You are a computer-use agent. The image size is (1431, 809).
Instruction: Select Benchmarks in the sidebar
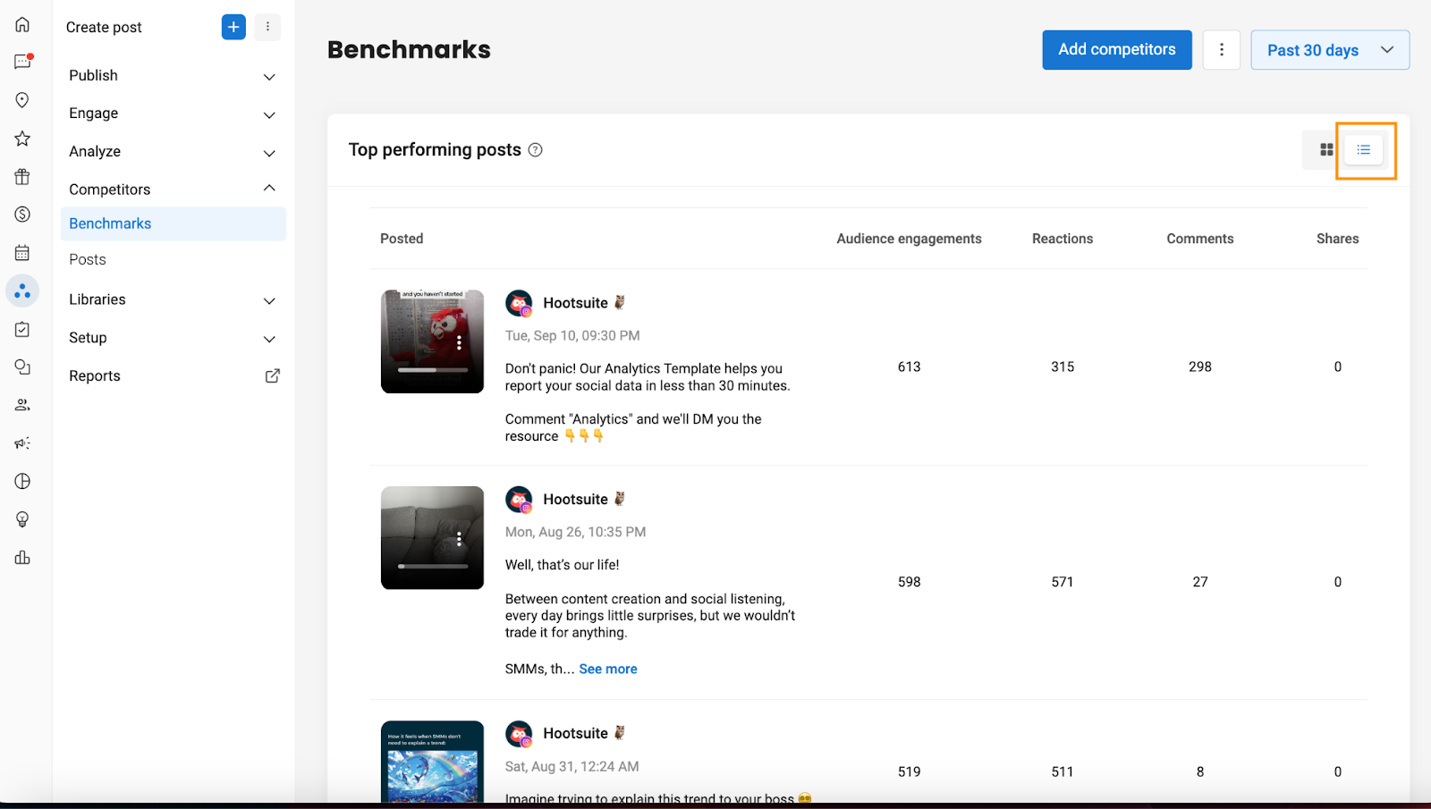click(x=174, y=223)
